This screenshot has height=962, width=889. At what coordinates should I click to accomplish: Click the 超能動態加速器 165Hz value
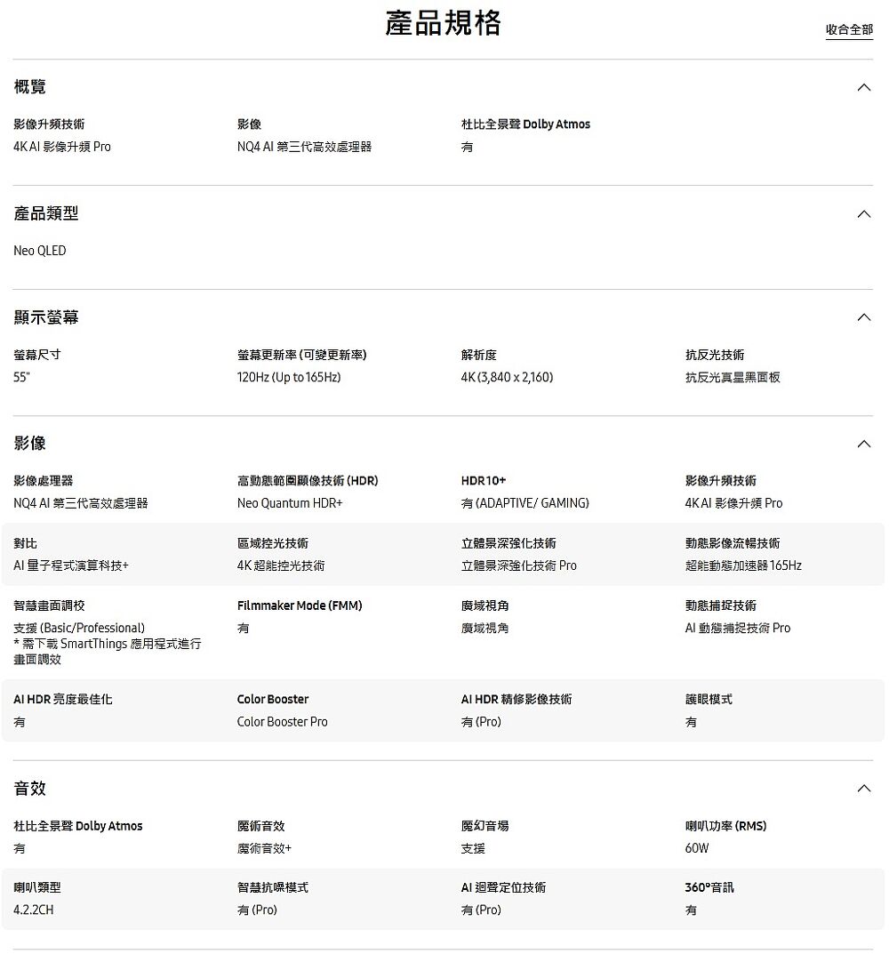click(x=743, y=565)
